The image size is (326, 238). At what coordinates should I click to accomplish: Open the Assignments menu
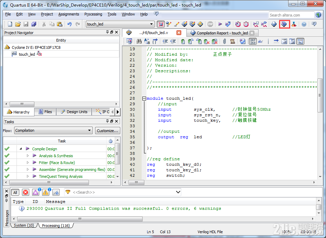[x=69, y=14]
